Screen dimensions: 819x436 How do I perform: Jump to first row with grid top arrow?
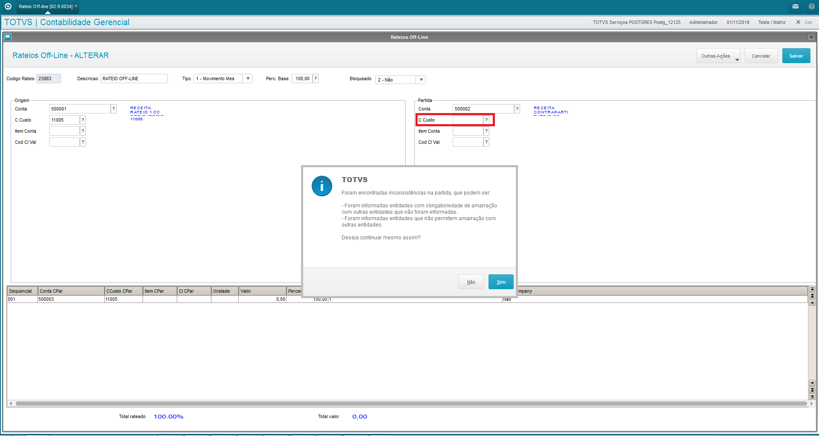pos(812,289)
